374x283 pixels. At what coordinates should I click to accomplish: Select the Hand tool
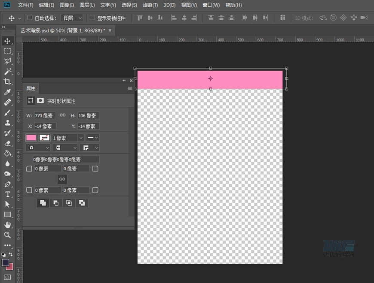pos(7,225)
